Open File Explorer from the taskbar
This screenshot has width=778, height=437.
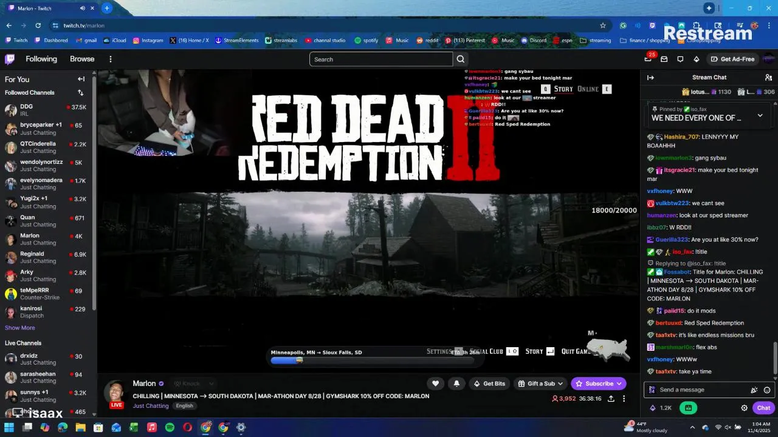tap(80, 427)
